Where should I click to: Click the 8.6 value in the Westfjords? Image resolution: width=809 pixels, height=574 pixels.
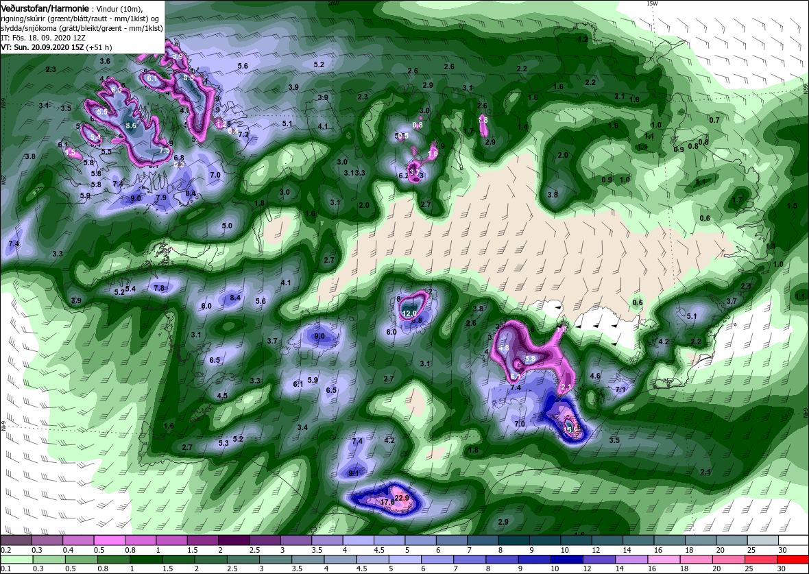click(131, 125)
